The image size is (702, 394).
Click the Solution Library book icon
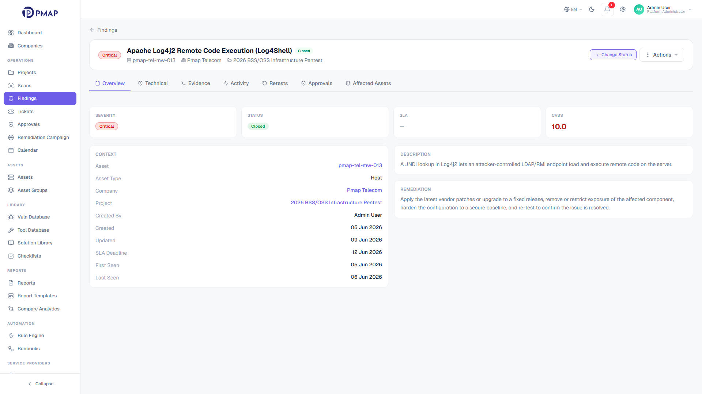[11, 243]
